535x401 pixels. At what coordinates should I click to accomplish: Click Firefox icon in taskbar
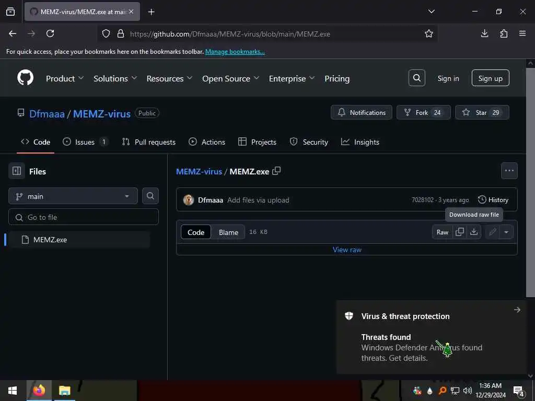39,391
